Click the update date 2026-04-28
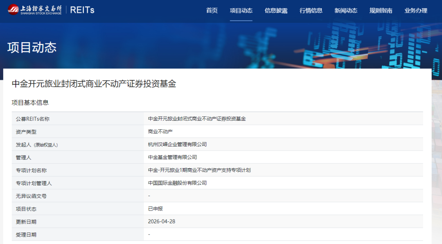Image resolution: width=442 pixels, height=244 pixels. (162, 221)
